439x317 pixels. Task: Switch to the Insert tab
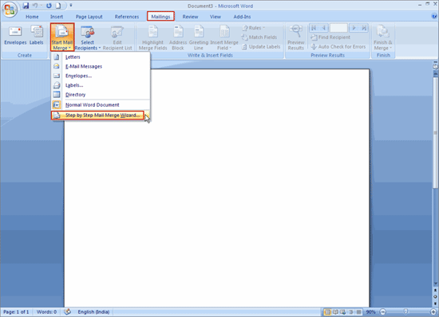click(57, 17)
